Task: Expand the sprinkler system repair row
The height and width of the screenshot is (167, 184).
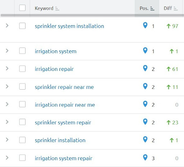Action: pyautogui.click(x=7, y=122)
